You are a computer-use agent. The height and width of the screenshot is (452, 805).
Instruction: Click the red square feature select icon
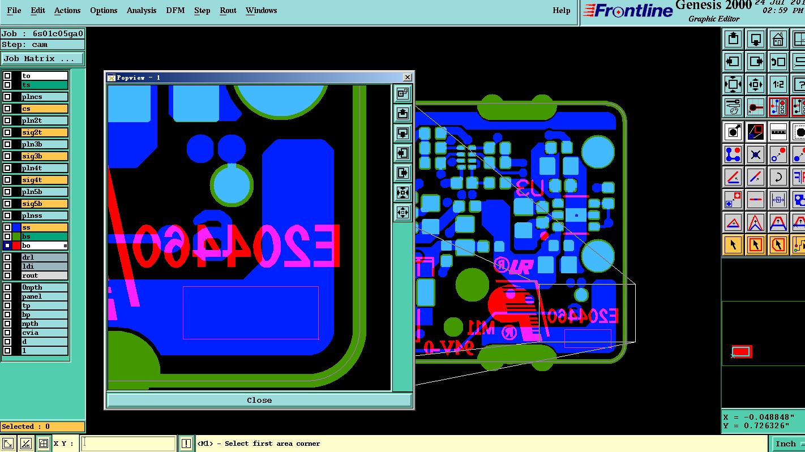[756, 132]
